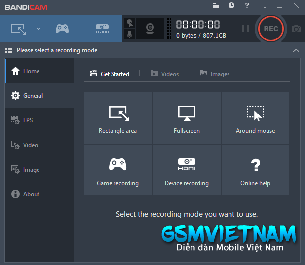Toggle the microphone recording icon
305x265 pixels.
coord(129,34)
